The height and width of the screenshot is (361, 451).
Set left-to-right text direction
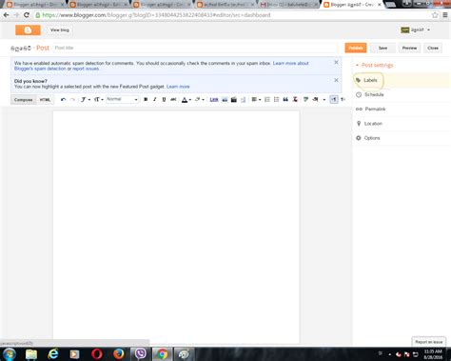[x=334, y=99]
